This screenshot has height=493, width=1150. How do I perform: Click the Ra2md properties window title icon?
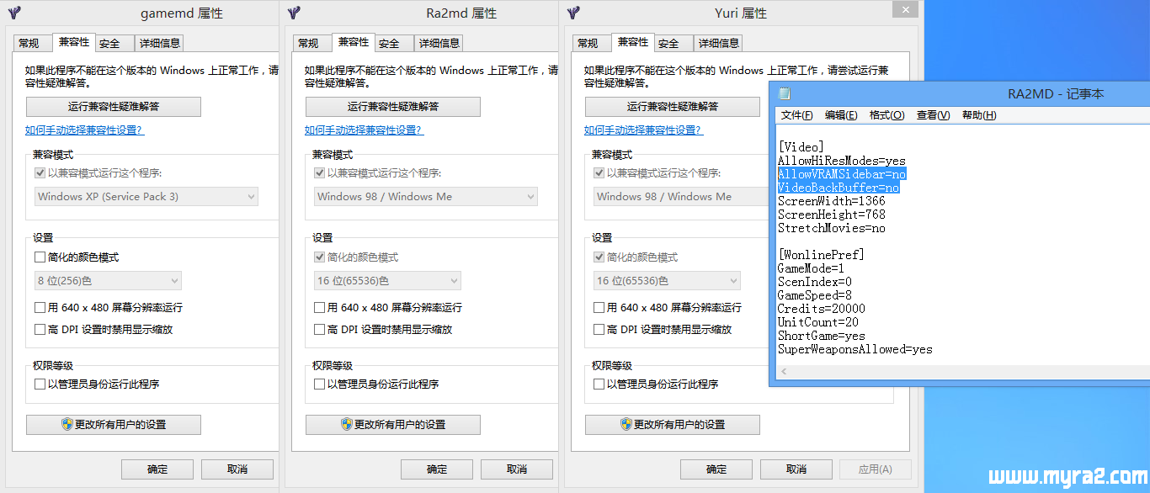294,13
